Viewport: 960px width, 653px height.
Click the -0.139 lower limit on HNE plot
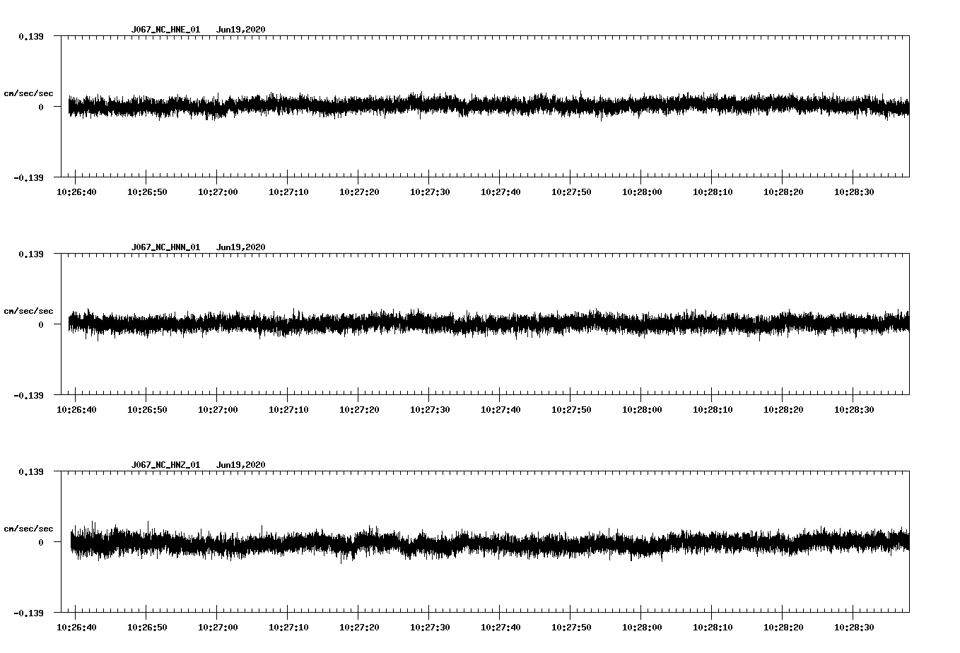pyautogui.click(x=28, y=177)
